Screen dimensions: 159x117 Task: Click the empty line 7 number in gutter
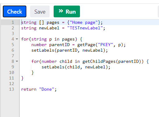click(x=13, y=56)
